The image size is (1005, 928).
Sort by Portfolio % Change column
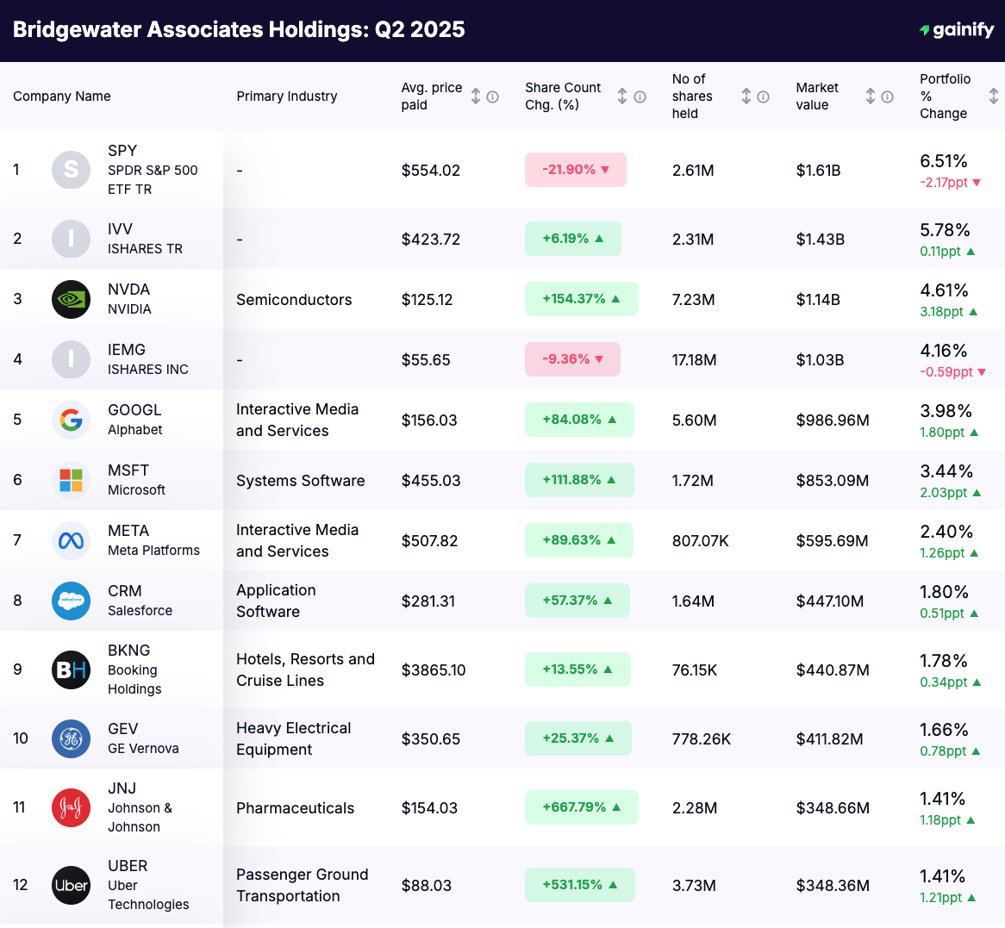pos(994,97)
